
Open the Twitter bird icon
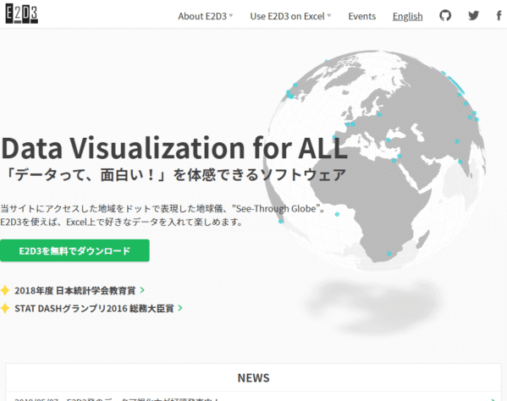[x=474, y=15]
